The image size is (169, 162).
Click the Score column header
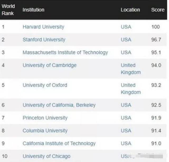(158, 10)
